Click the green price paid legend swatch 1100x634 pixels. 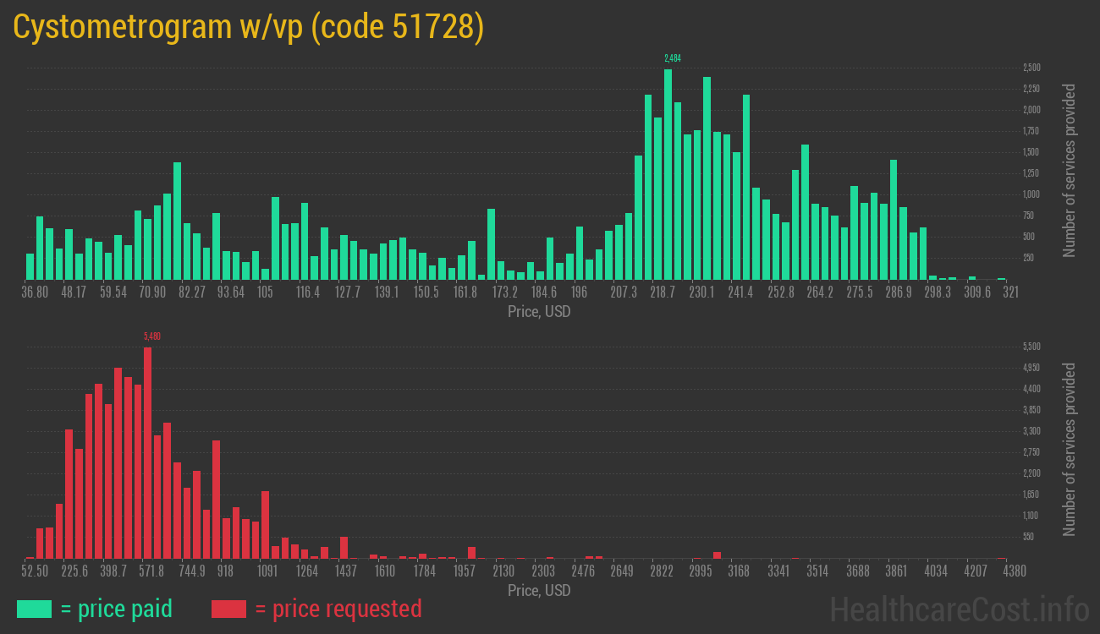pos(34,609)
